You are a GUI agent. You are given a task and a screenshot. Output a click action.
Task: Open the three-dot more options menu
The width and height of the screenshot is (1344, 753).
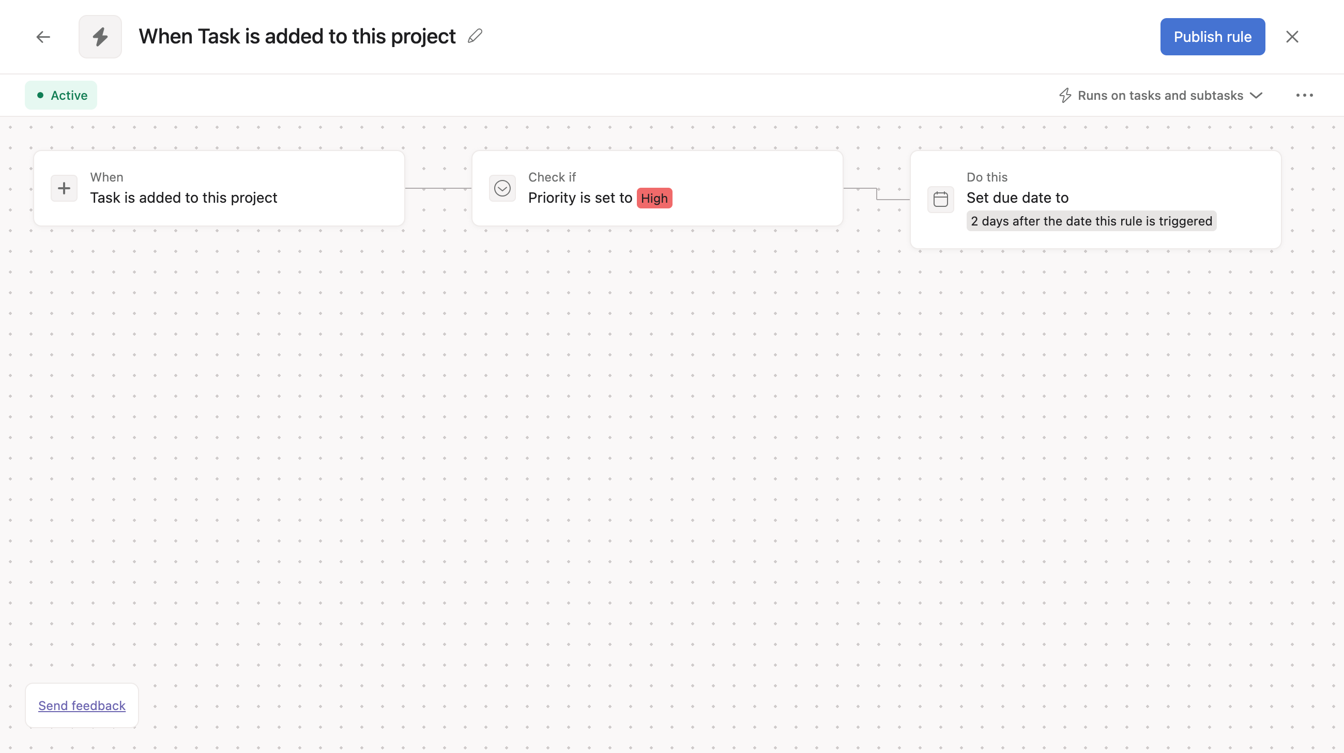coord(1304,96)
